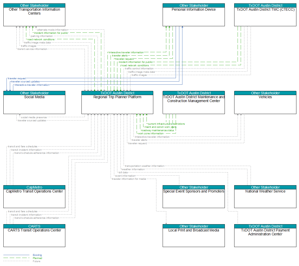Image resolution: width=299 pixels, height=266 pixels.
Task: Click the Regional Trip Planner Platform box
Action: pos(117,102)
